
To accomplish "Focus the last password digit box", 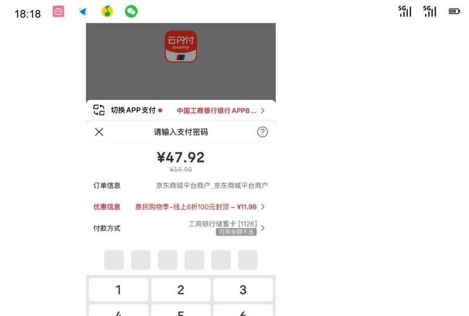I will (247, 260).
